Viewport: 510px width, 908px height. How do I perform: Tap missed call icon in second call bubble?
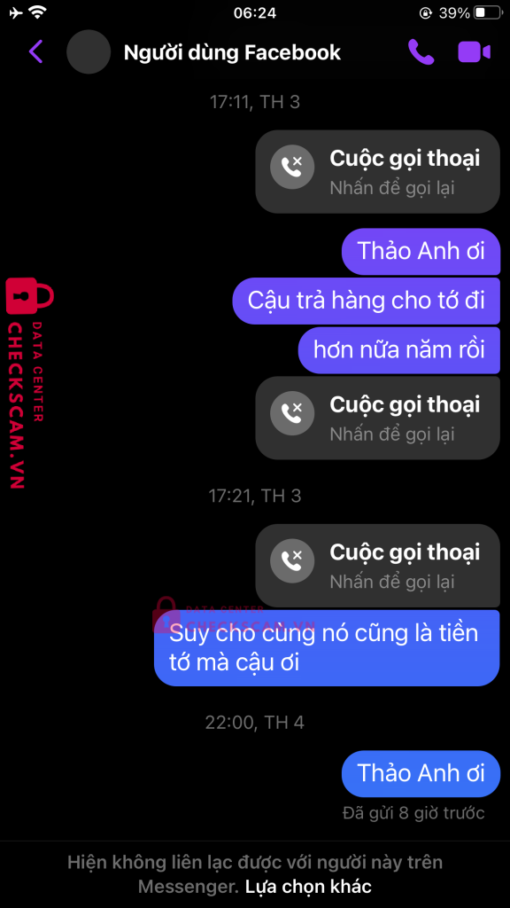pos(292,413)
